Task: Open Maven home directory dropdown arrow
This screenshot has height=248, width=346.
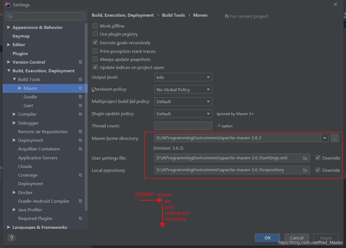Action: (325, 138)
